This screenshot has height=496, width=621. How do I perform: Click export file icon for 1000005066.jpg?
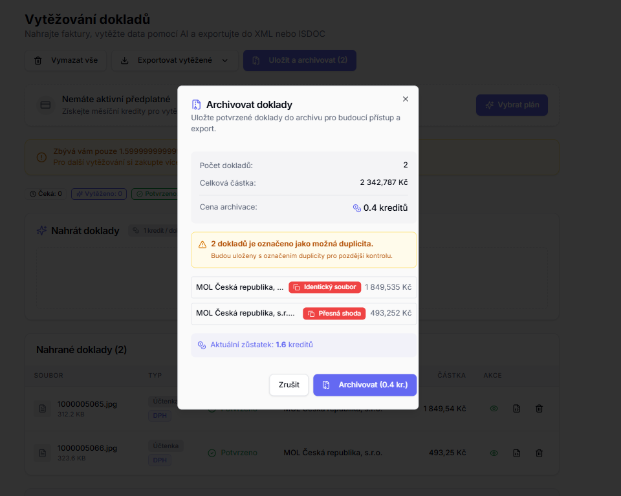coord(516,453)
